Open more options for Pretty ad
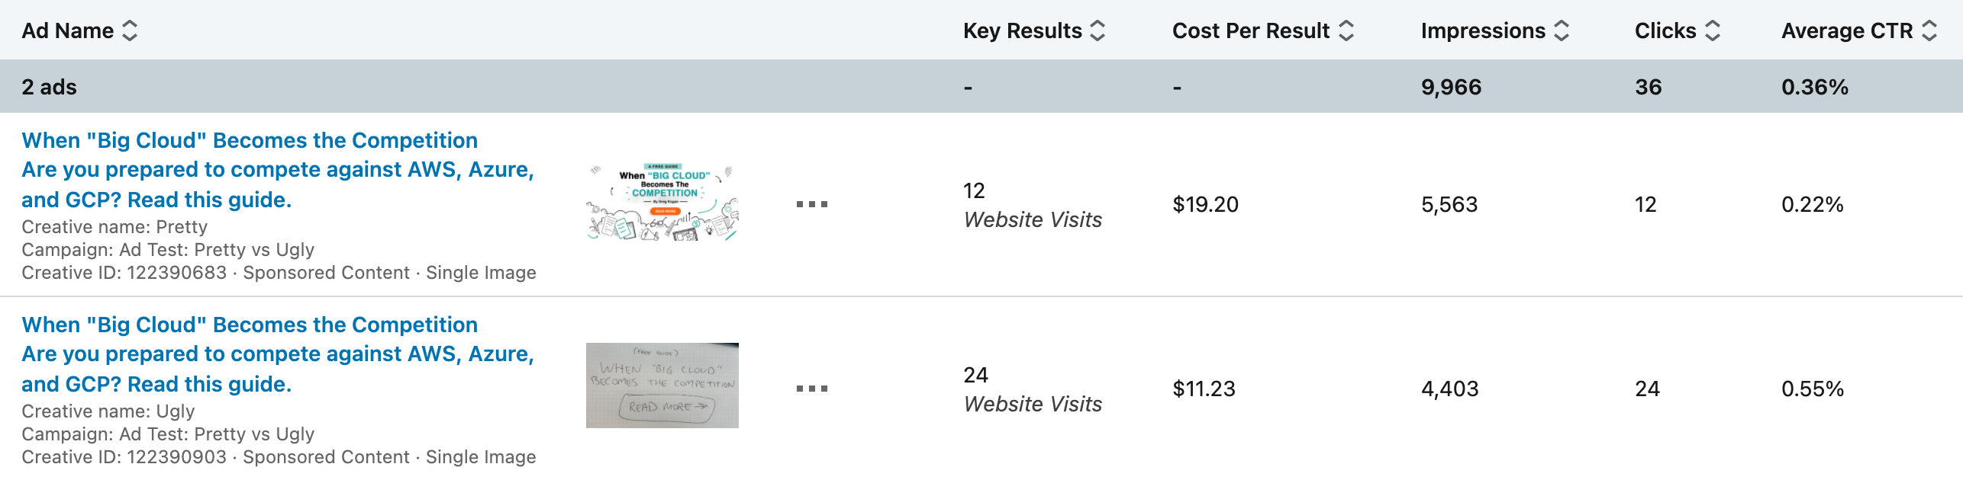 click(811, 204)
